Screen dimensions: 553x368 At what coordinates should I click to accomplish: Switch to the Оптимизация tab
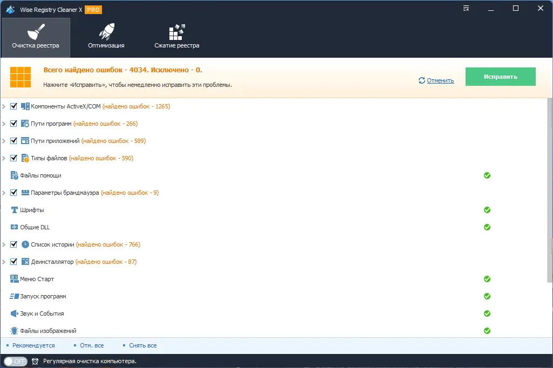click(x=106, y=37)
